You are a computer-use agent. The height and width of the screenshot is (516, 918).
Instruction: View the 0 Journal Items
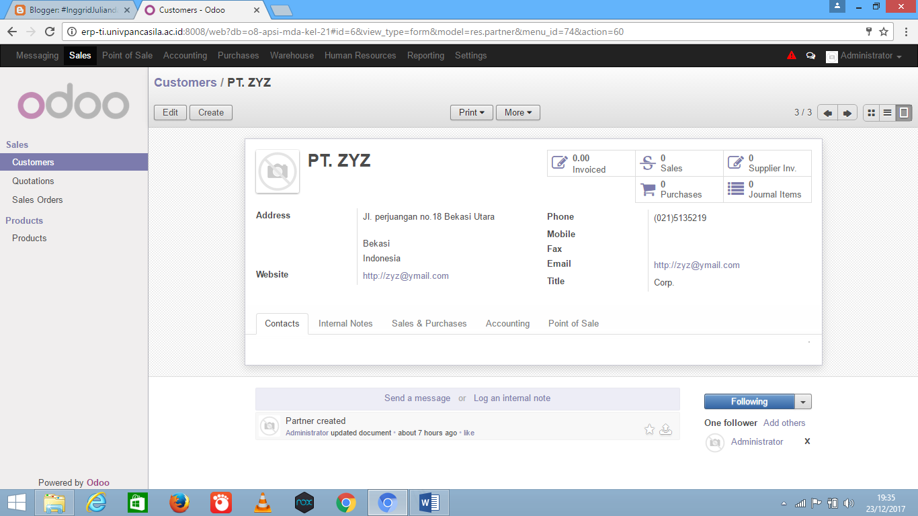[x=766, y=189]
